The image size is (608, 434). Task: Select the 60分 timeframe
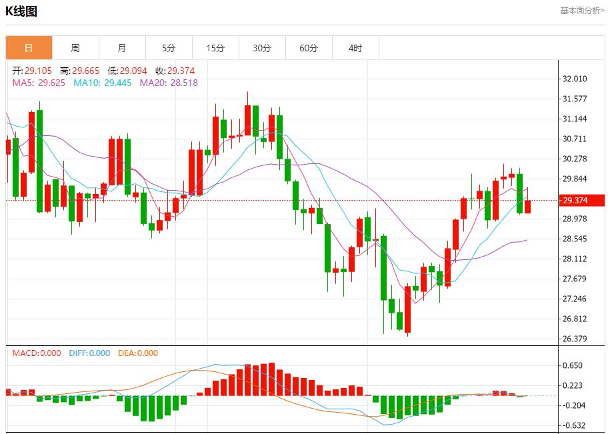[309, 47]
